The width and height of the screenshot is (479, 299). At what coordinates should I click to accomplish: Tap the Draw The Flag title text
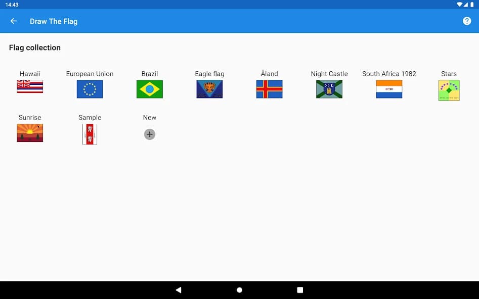tap(53, 21)
